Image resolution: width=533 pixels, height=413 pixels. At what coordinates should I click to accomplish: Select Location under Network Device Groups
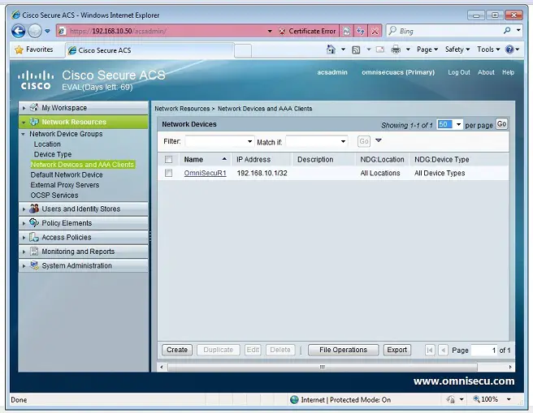pos(47,144)
